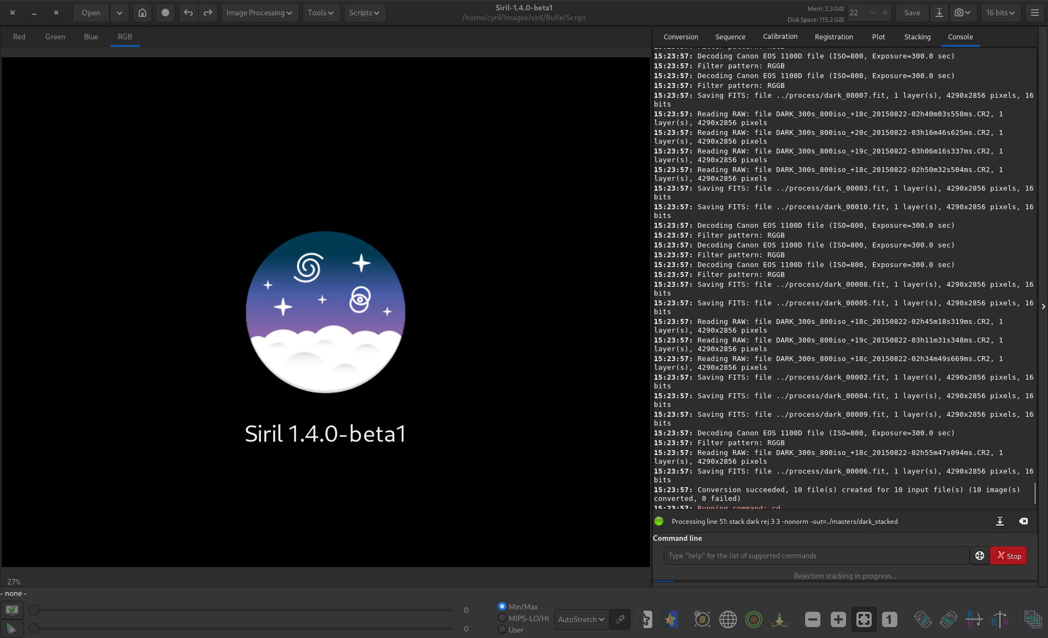
Task: Expand the Open recent files arrow
Action: pyautogui.click(x=119, y=13)
